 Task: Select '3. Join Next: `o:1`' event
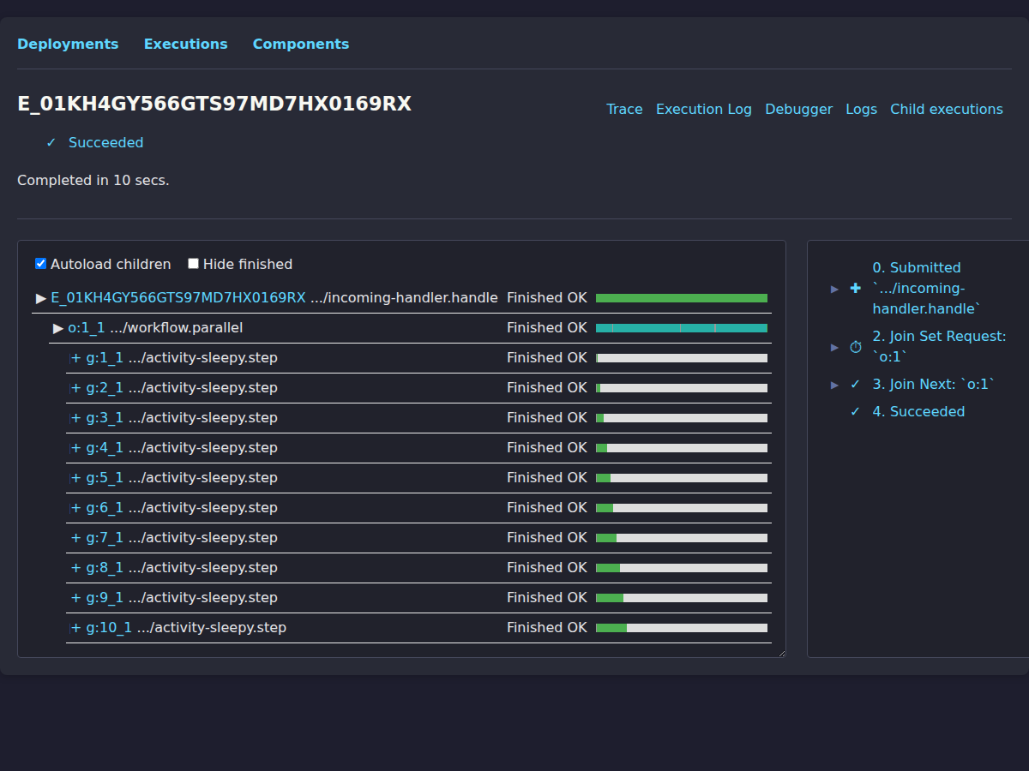(934, 385)
